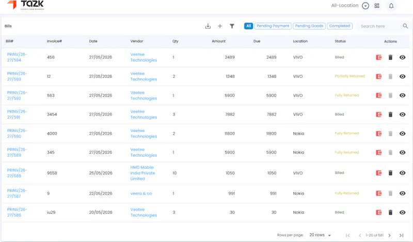Click red return icon for PRINV/26-27/590
The width and height of the screenshot is (413, 242).
379,134
